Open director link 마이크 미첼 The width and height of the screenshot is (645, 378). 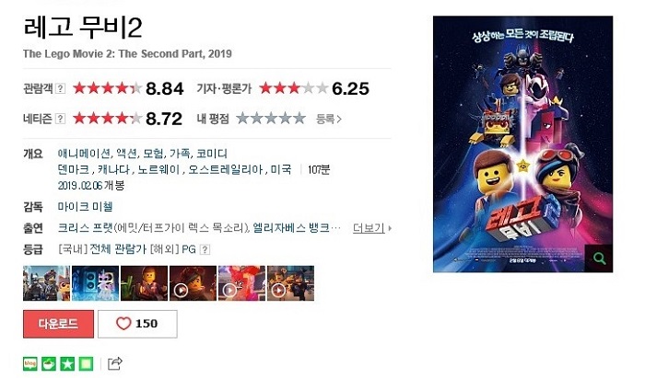[85, 206]
